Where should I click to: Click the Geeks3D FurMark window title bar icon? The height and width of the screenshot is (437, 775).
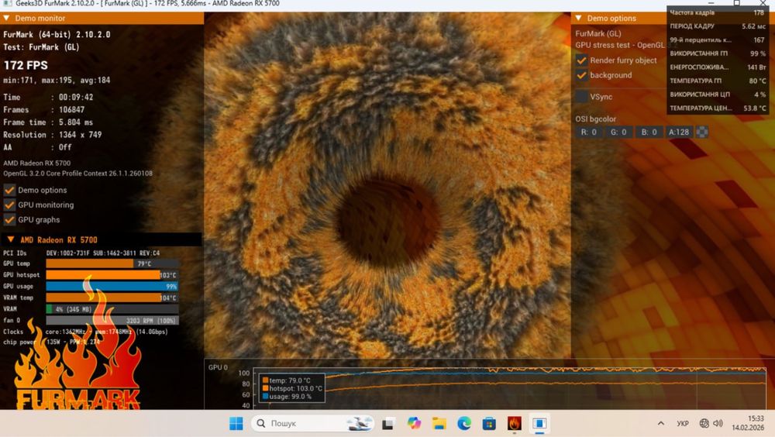point(8,3)
